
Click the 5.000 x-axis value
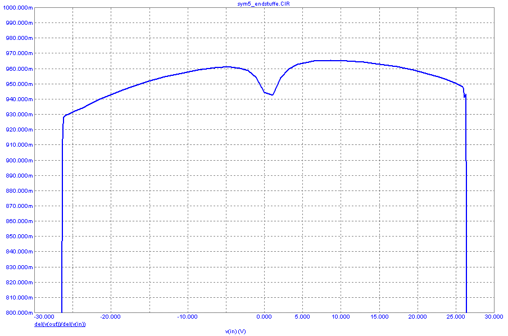click(302, 317)
